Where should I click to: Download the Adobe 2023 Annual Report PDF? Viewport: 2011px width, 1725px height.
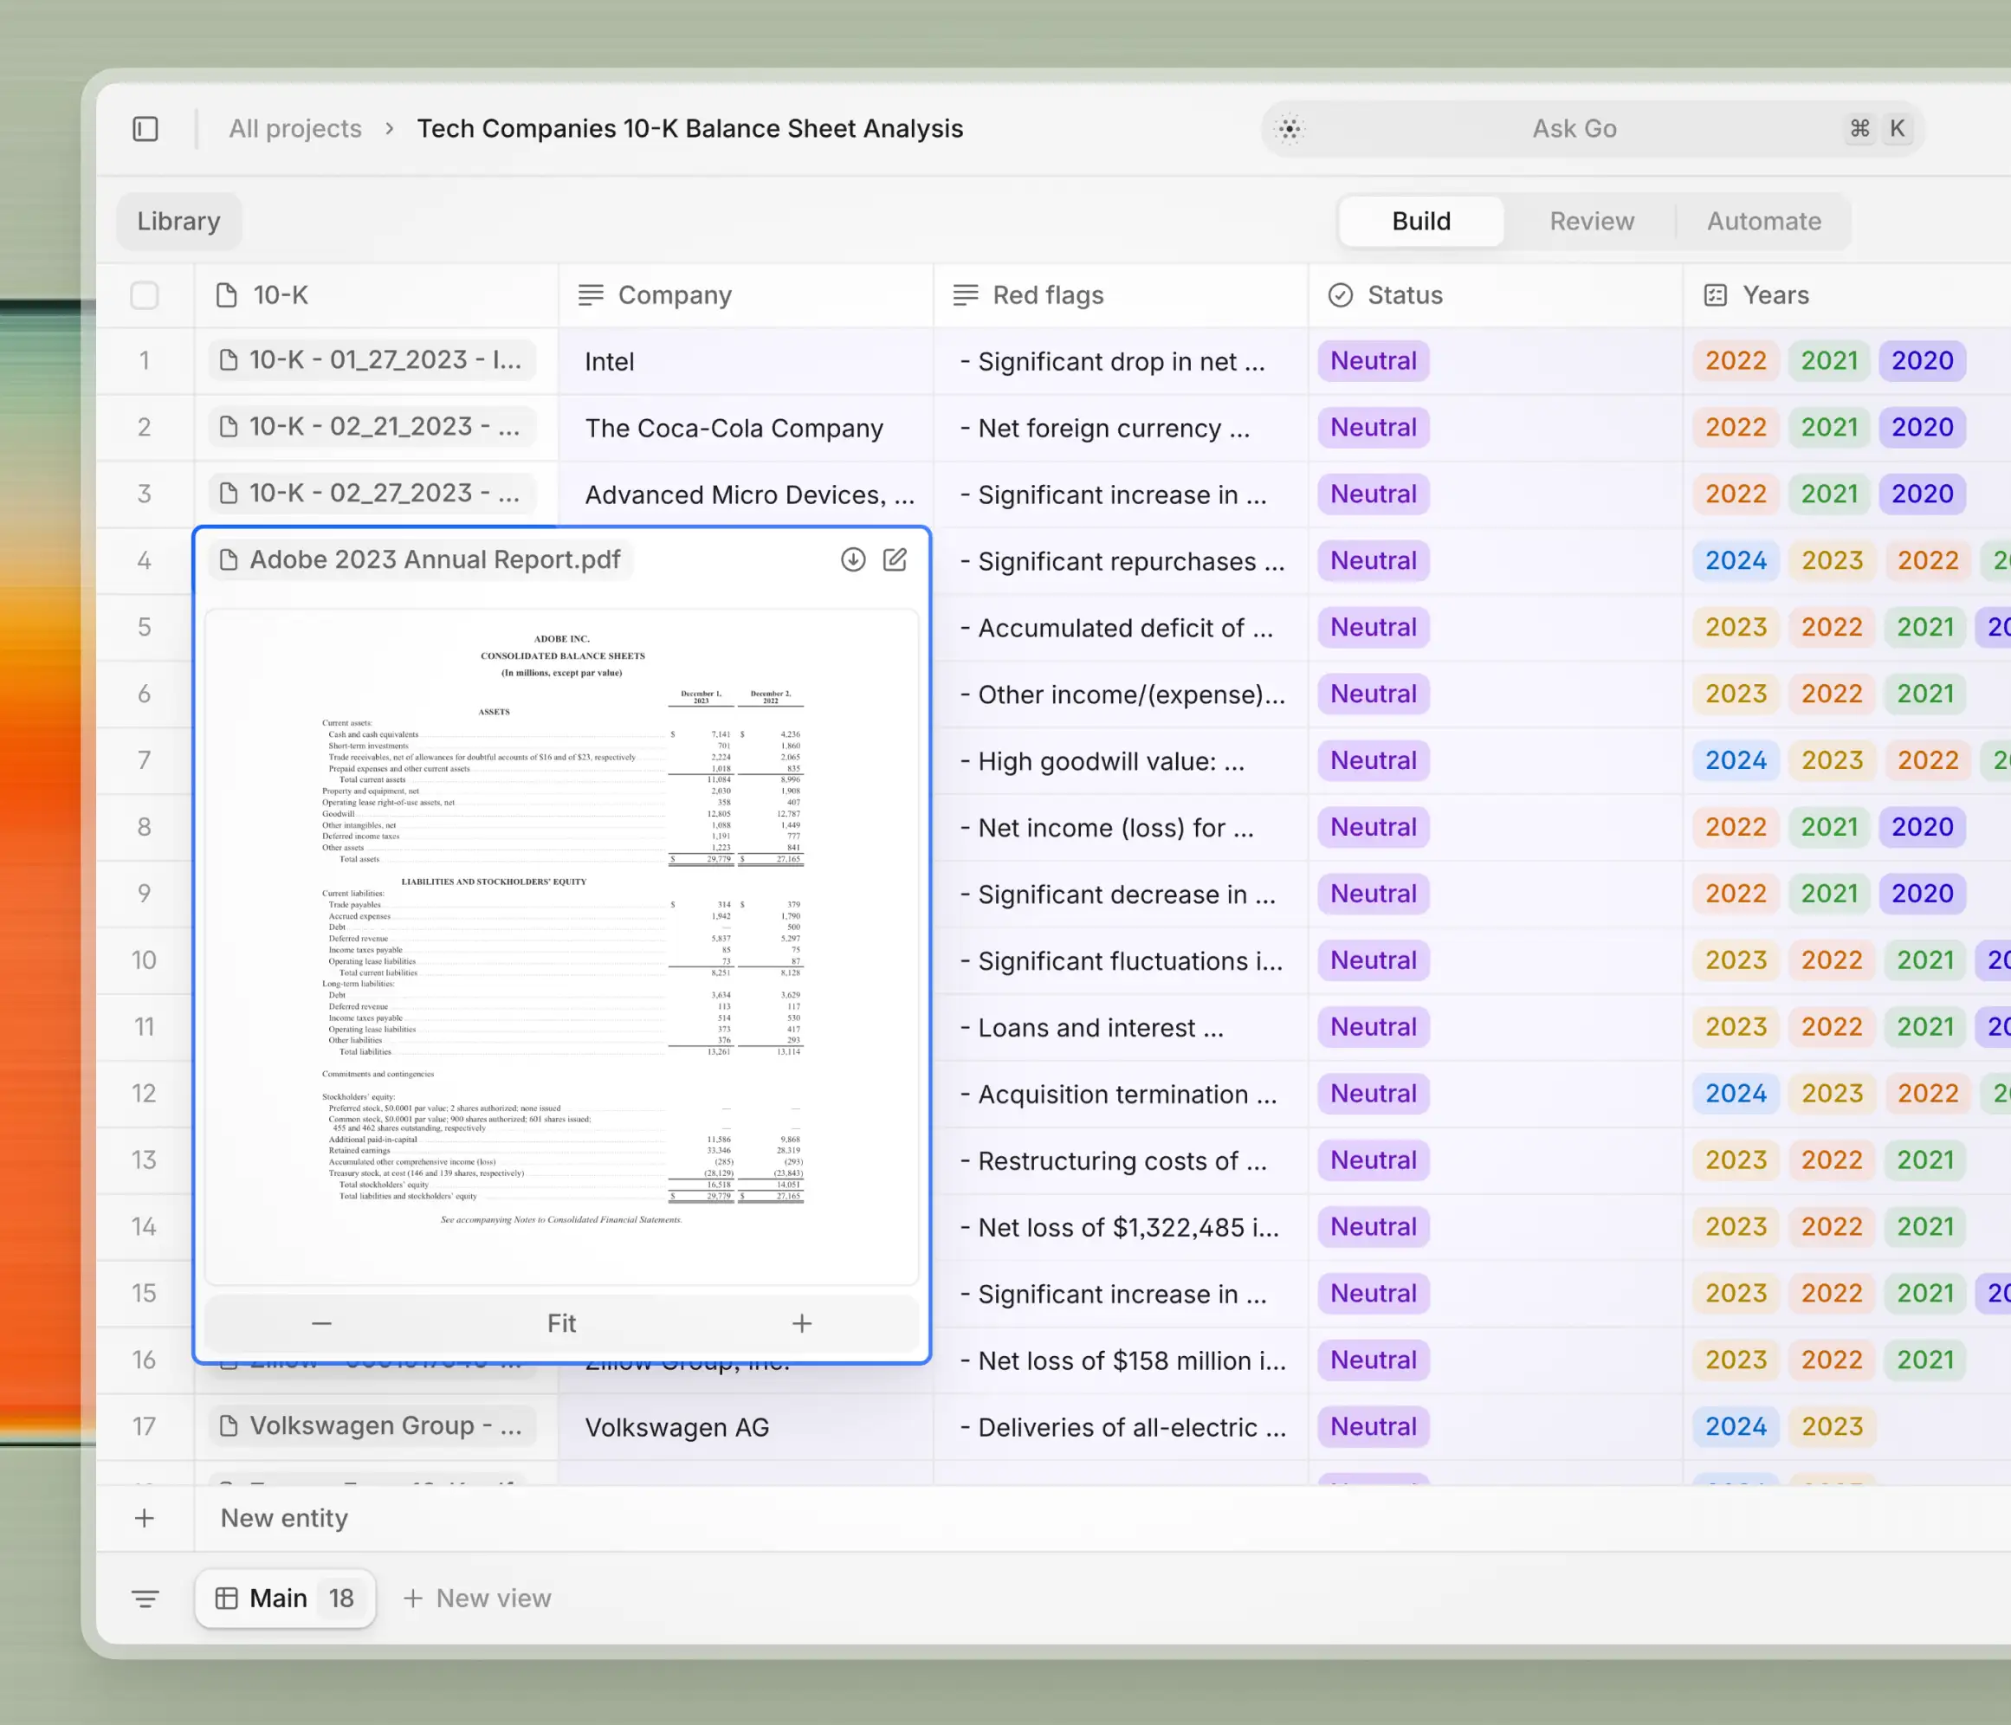(852, 559)
